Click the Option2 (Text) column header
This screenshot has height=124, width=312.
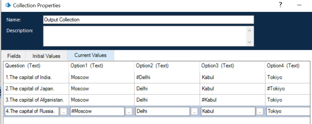167,66
